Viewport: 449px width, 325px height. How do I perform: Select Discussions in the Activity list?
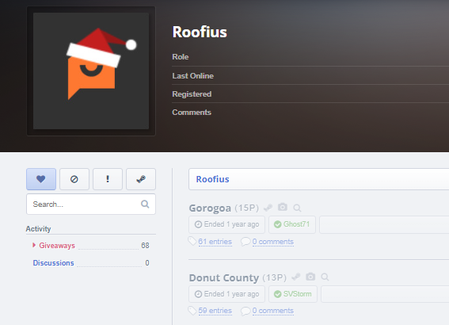53,263
